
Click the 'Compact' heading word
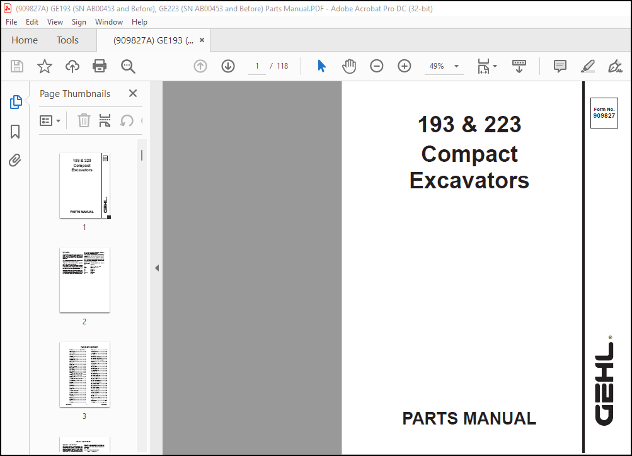point(469,154)
